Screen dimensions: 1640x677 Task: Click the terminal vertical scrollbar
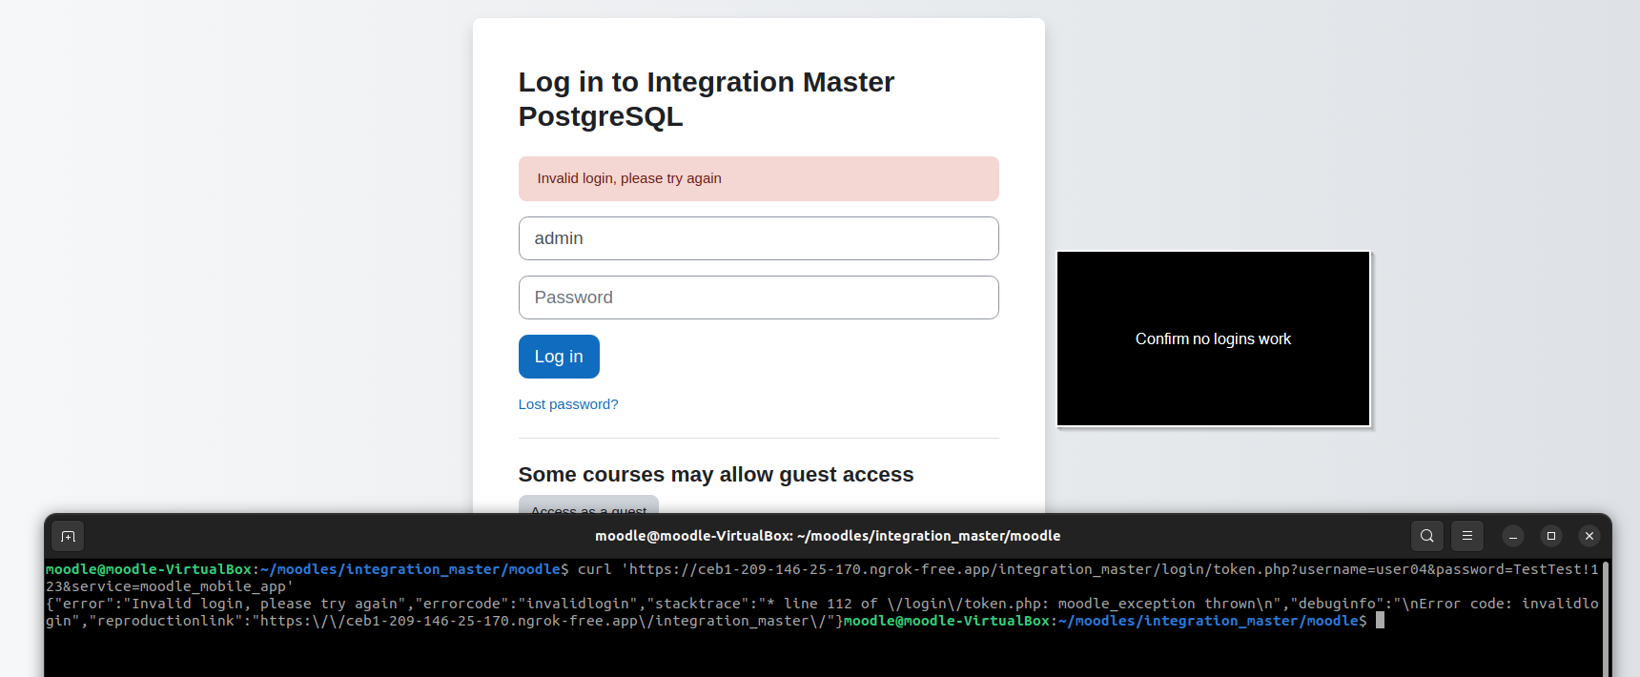pos(1606,618)
